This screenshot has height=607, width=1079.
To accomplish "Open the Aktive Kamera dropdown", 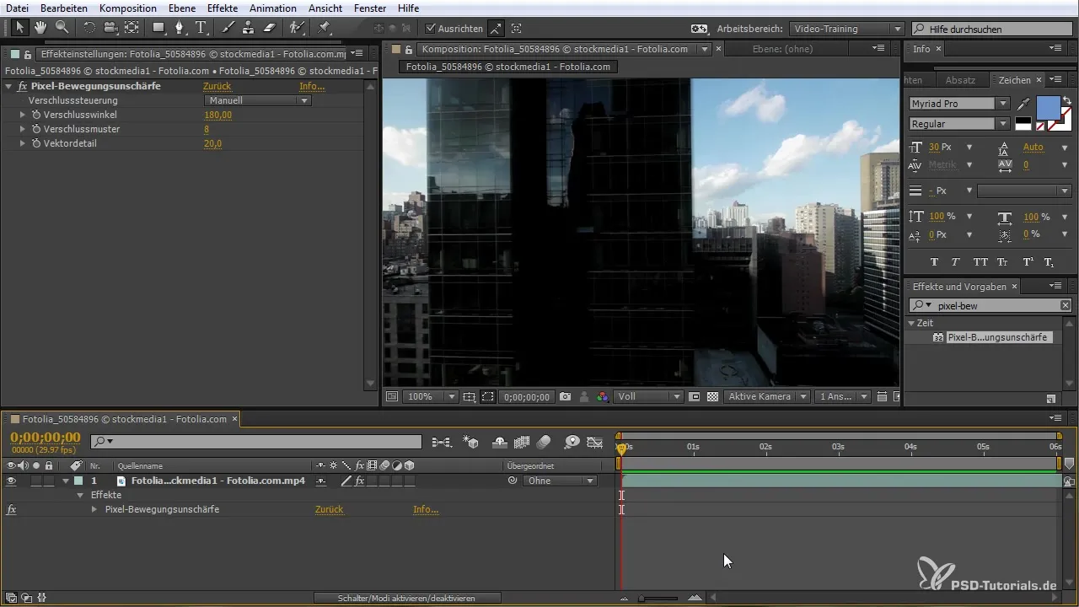I will tap(767, 396).
